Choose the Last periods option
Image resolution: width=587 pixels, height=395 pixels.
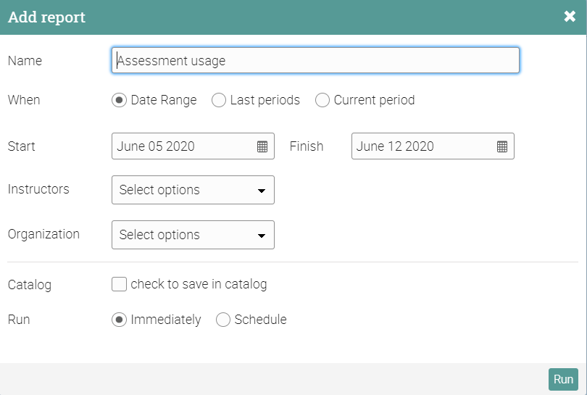tap(219, 100)
